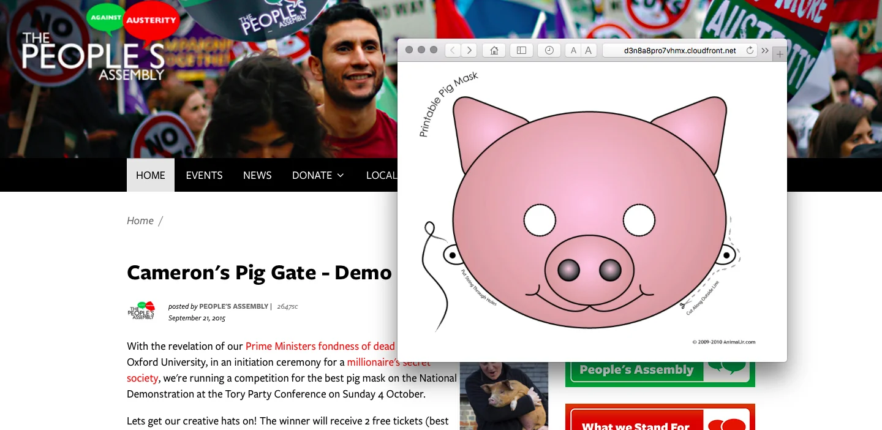Expand the hidden toolbar items chevrons
This screenshot has height=430, width=882.
[765, 50]
